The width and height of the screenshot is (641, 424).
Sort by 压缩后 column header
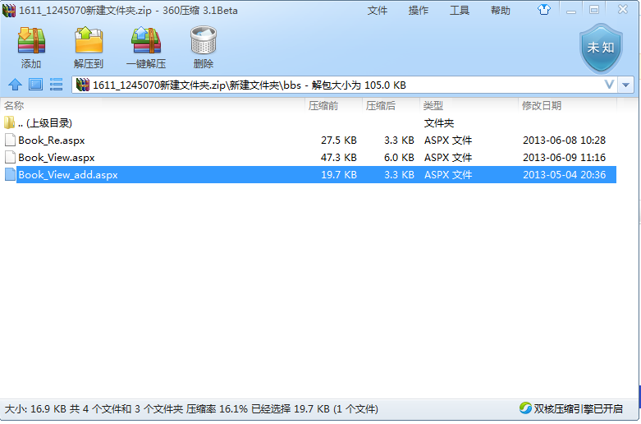391,106
